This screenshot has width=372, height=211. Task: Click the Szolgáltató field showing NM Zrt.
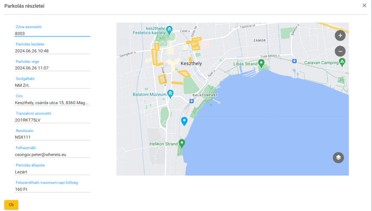(52, 85)
